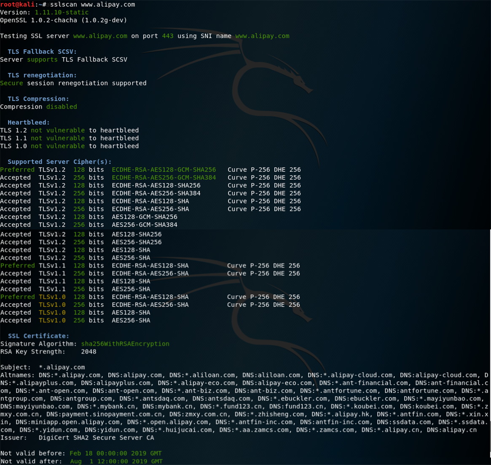Click the 'TLS 1.0 not vulnerable to heartbleed' line
The image size is (491, 465).
[x=69, y=146]
